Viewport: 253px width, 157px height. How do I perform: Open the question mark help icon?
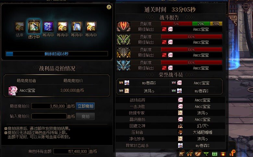tap(109, 7)
